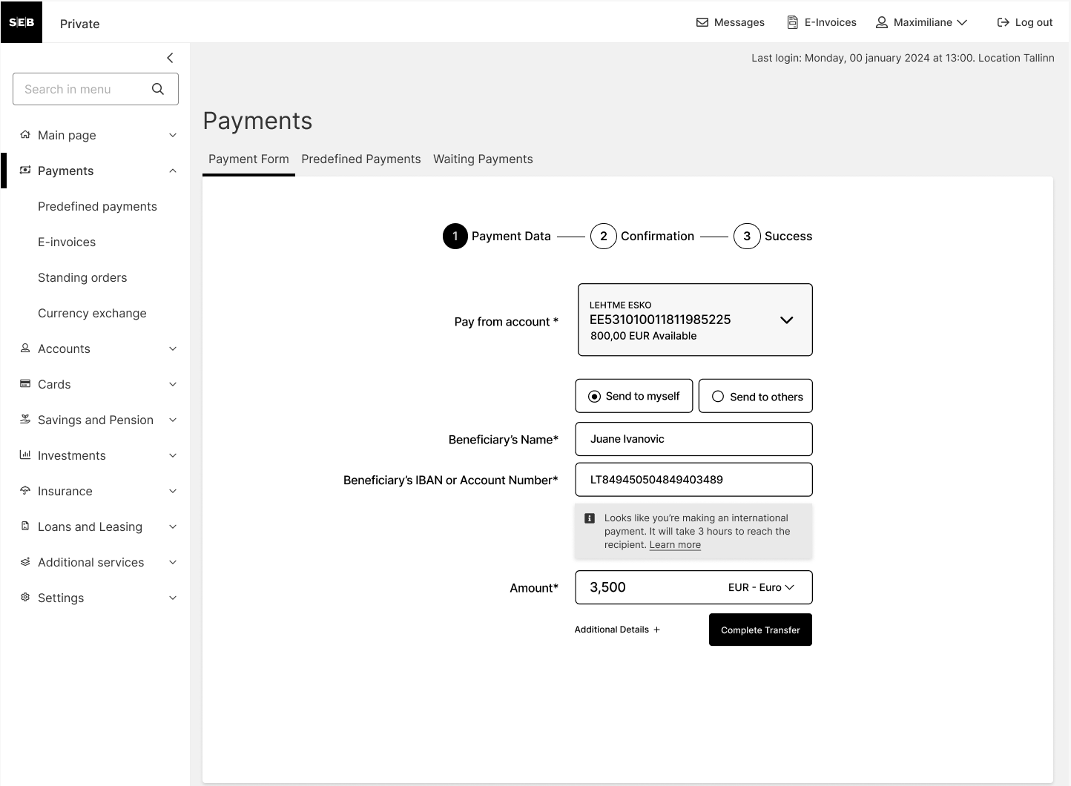
Task: Switch to Waiting Payments tab
Action: click(483, 159)
